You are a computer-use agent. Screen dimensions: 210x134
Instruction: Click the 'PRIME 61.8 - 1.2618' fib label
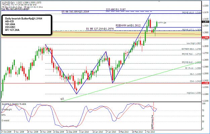pyautogui.click(x=192, y=62)
